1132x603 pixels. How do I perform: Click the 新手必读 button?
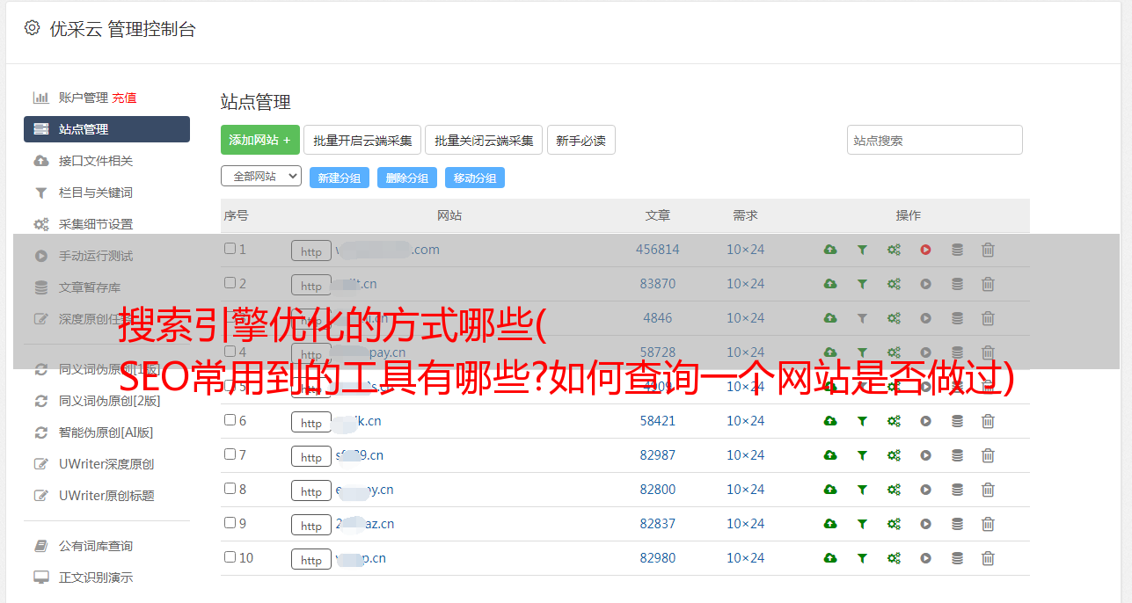(581, 140)
